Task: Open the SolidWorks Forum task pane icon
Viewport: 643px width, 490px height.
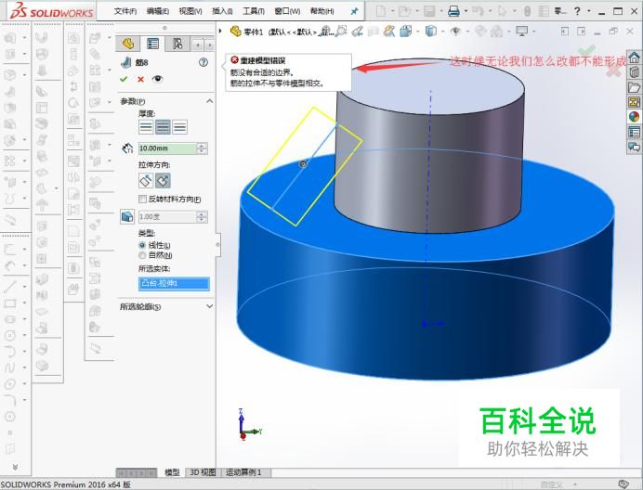Action: click(635, 147)
